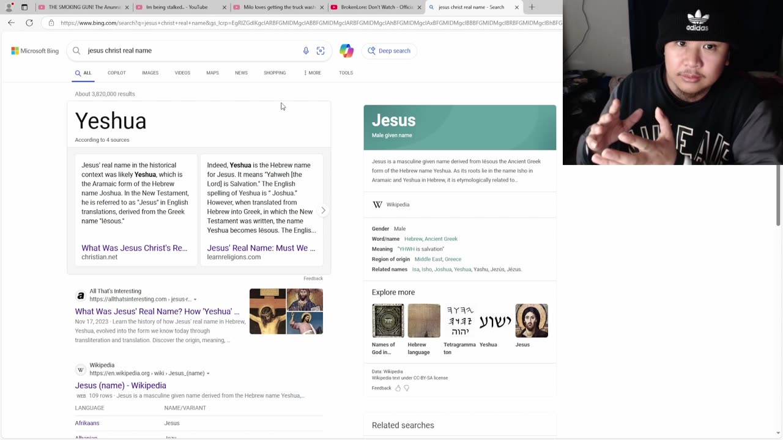Open the VIDEOS search tab

182,73
